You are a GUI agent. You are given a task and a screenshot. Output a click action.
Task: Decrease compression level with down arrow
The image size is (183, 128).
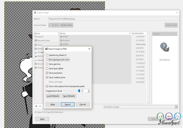89,92
